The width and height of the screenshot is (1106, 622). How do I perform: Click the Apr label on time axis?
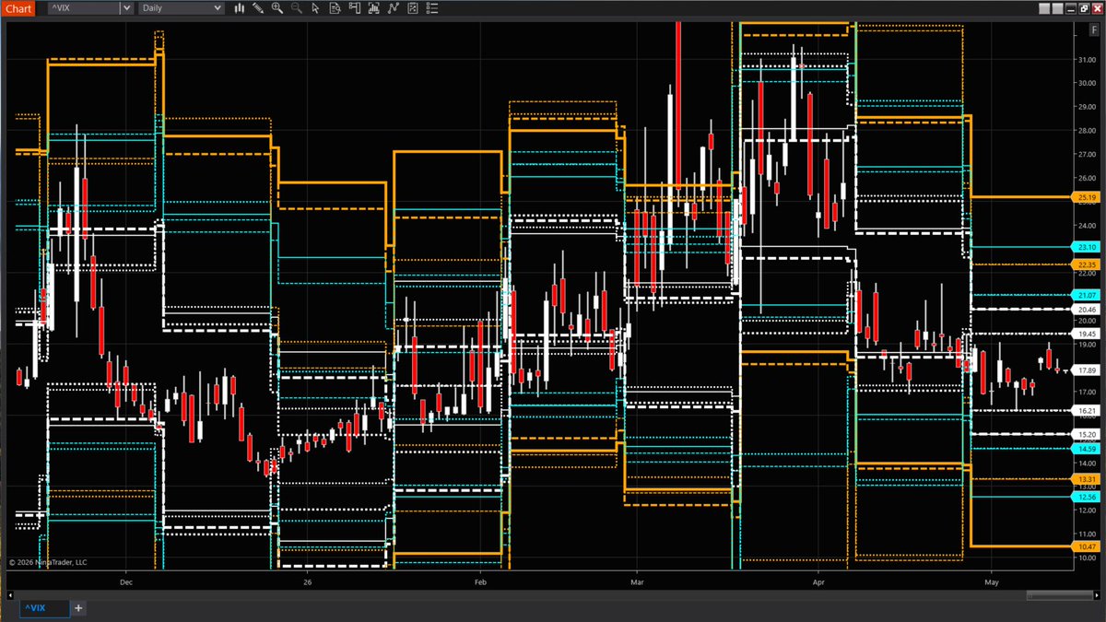pos(818,582)
